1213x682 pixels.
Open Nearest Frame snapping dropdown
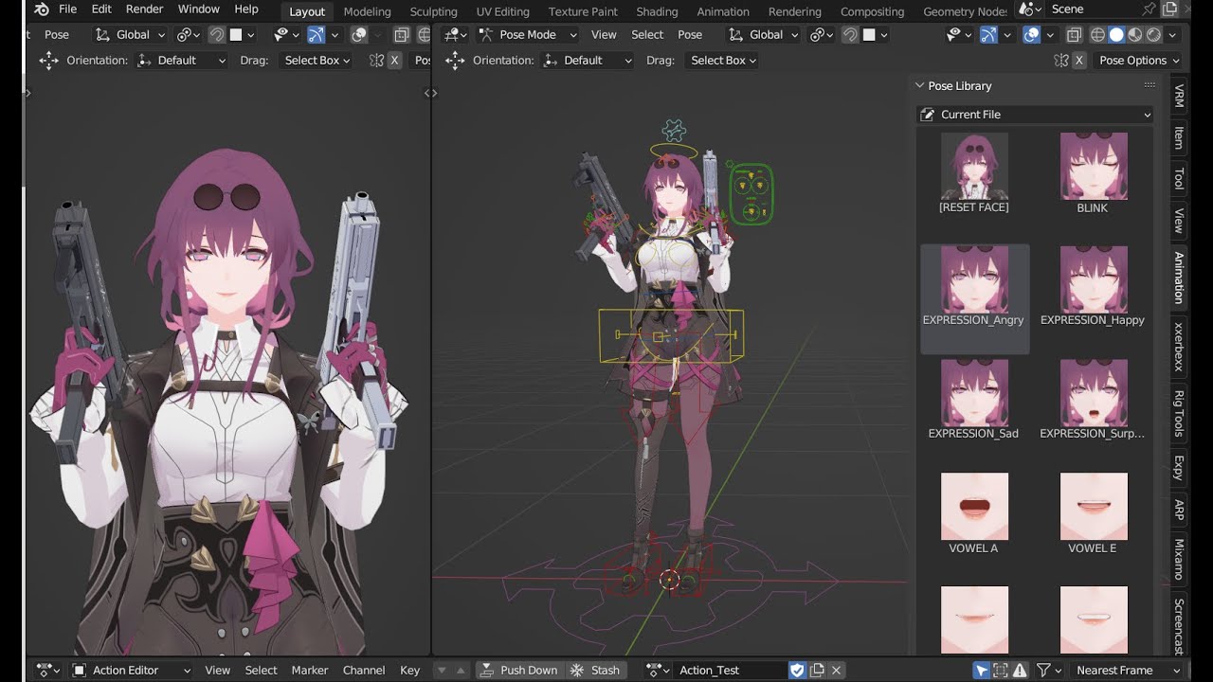click(x=1128, y=670)
